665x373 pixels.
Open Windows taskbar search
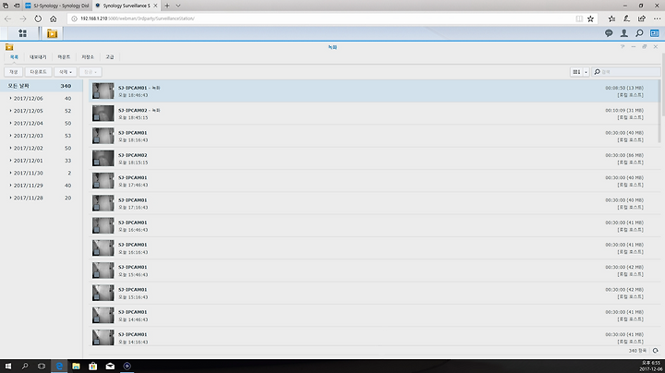pos(25,366)
